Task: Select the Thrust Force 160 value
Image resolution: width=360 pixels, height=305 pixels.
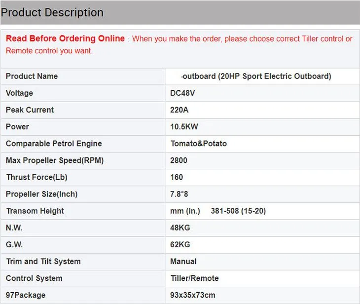Action: coord(177,177)
